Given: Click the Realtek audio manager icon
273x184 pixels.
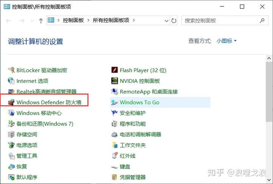Looking at the screenshot, I should tap(11, 91).
